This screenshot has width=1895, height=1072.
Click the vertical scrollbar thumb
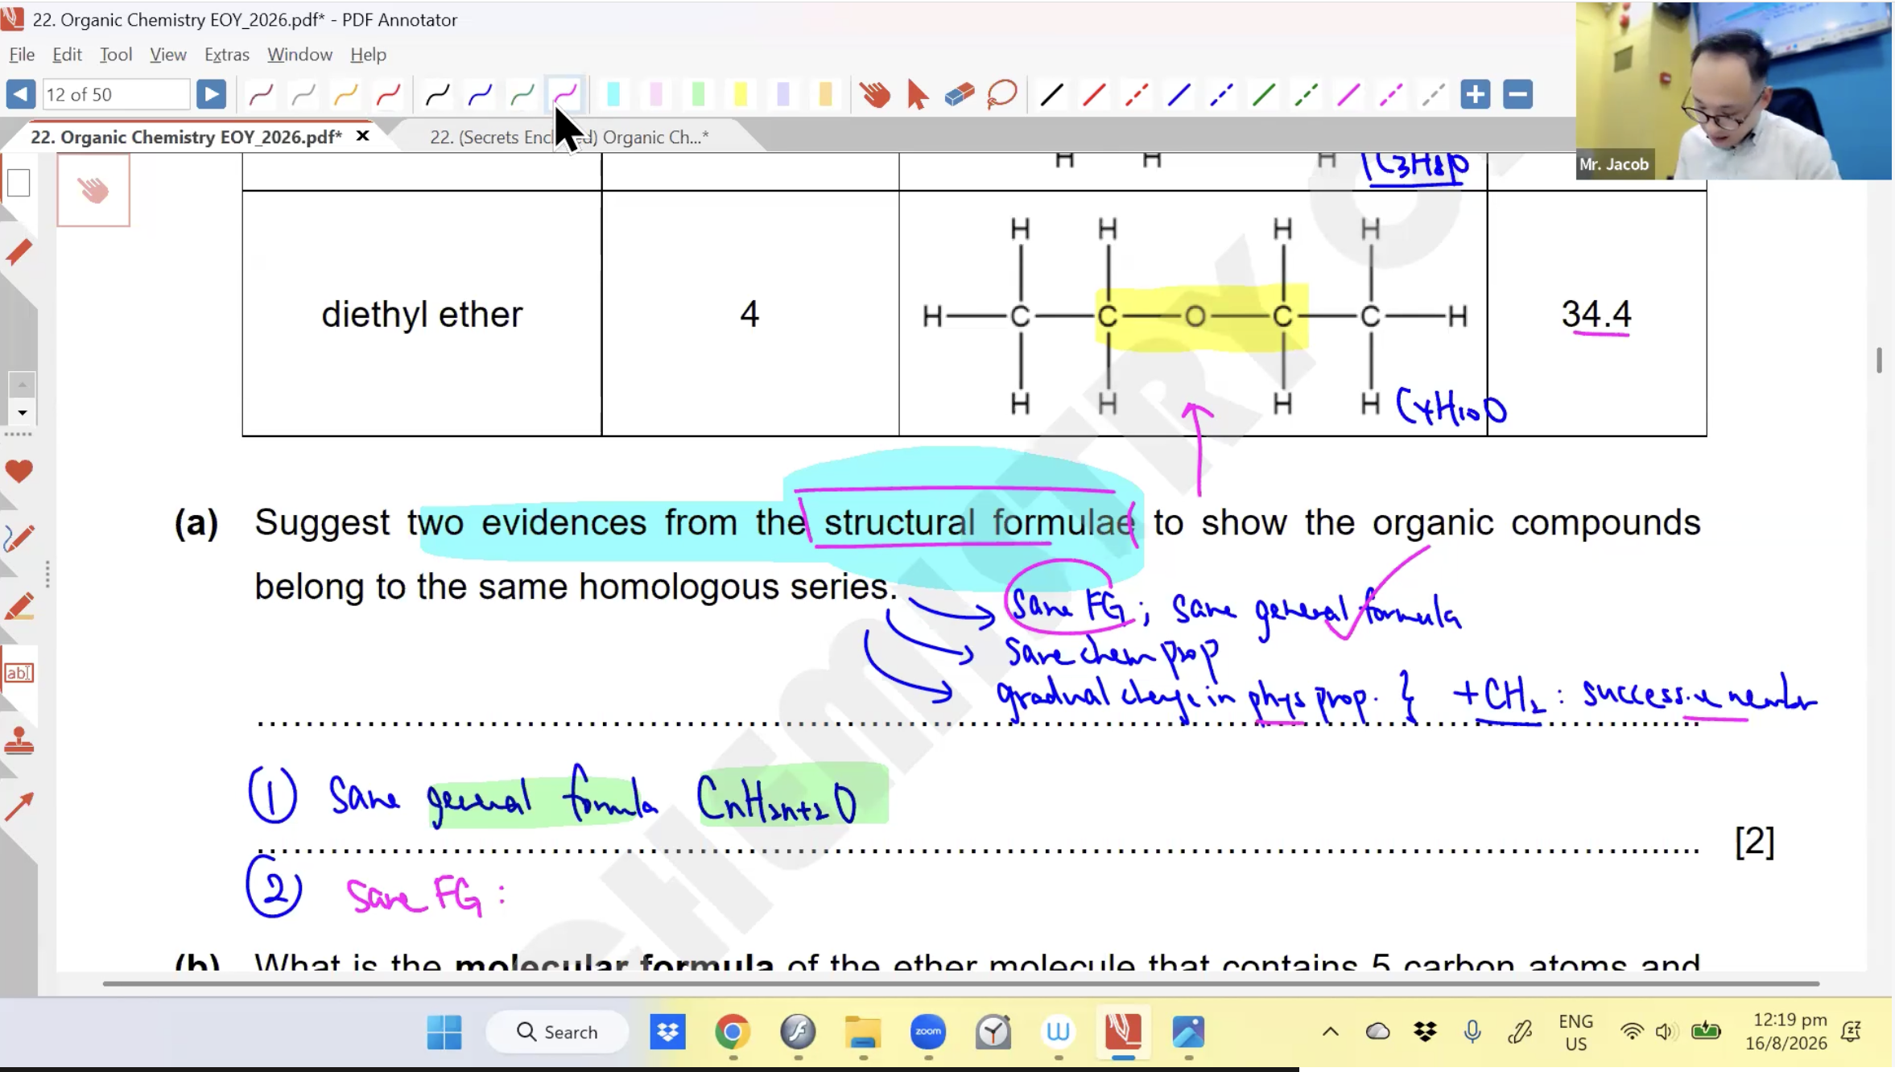click(1879, 360)
